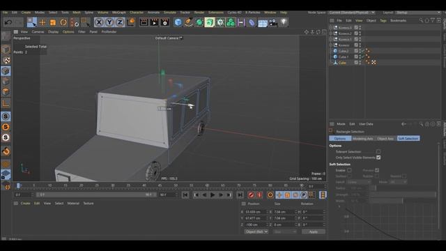
Task: Click the purple deformer icon
Action: coord(252,22)
